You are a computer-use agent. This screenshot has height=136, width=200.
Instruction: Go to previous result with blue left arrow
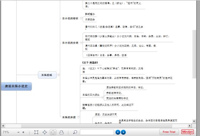(x=118, y=132)
